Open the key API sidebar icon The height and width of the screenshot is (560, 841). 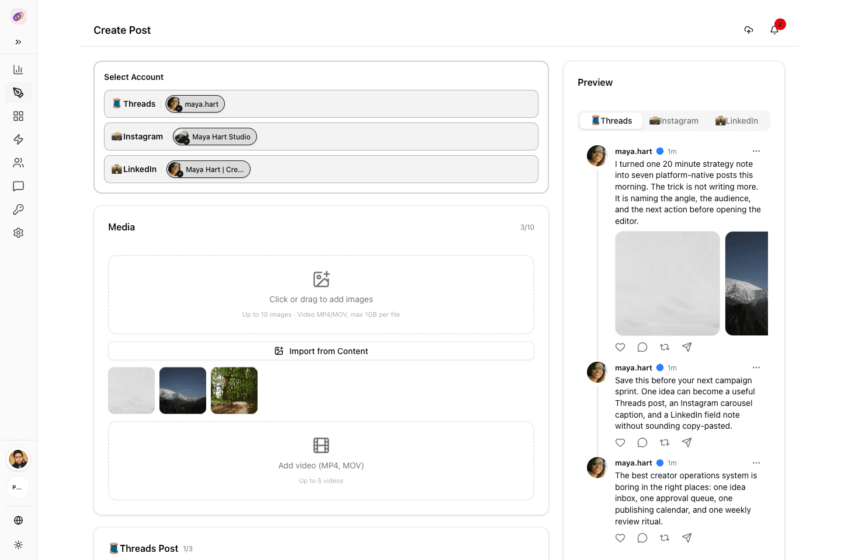coord(18,209)
